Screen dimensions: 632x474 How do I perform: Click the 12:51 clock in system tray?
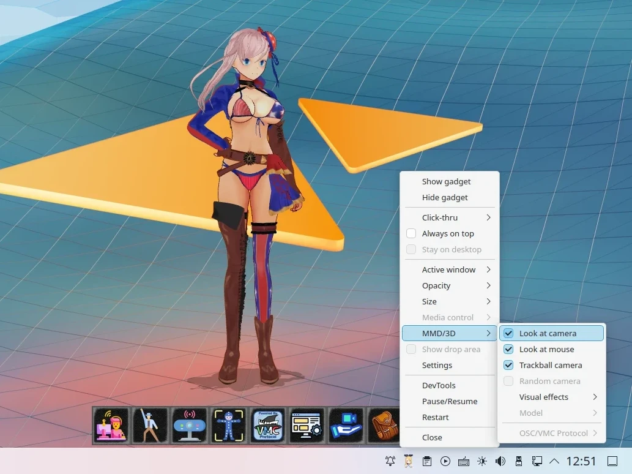pos(581,461)
